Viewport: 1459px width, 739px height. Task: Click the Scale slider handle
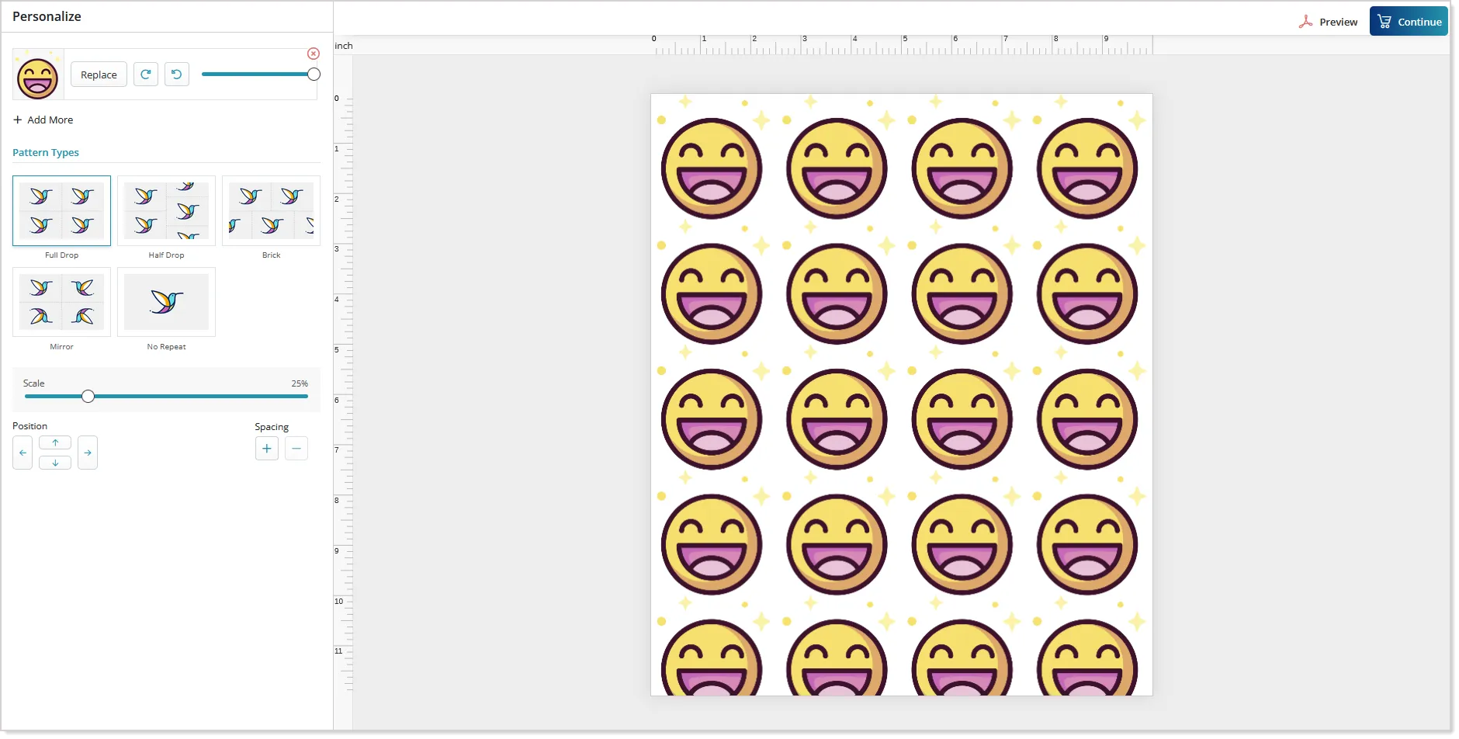[x=88, y=397]
